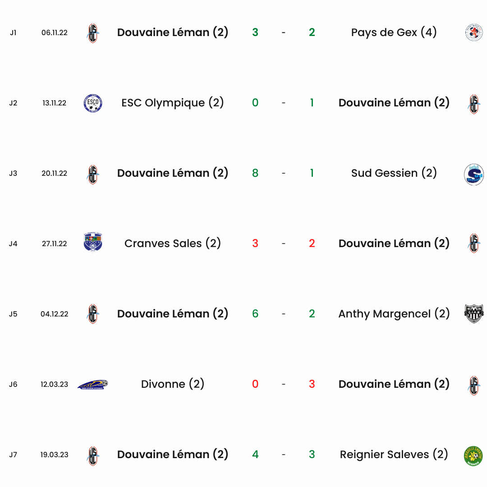The width and height of the screenshot is (487, 487).
Task: Open the Cranves Sales (2) team link
Action: [x=172, y=243]
